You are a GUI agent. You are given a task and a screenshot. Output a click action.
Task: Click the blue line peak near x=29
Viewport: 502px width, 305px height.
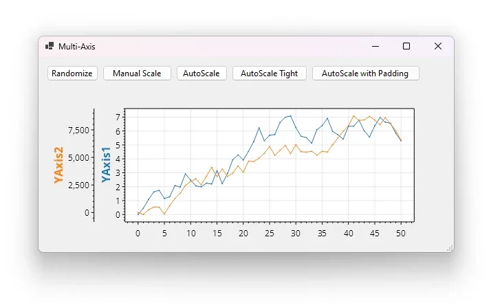pos(290,115)
